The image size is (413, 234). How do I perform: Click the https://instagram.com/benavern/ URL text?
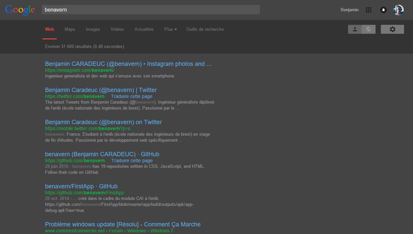point(80,70)
